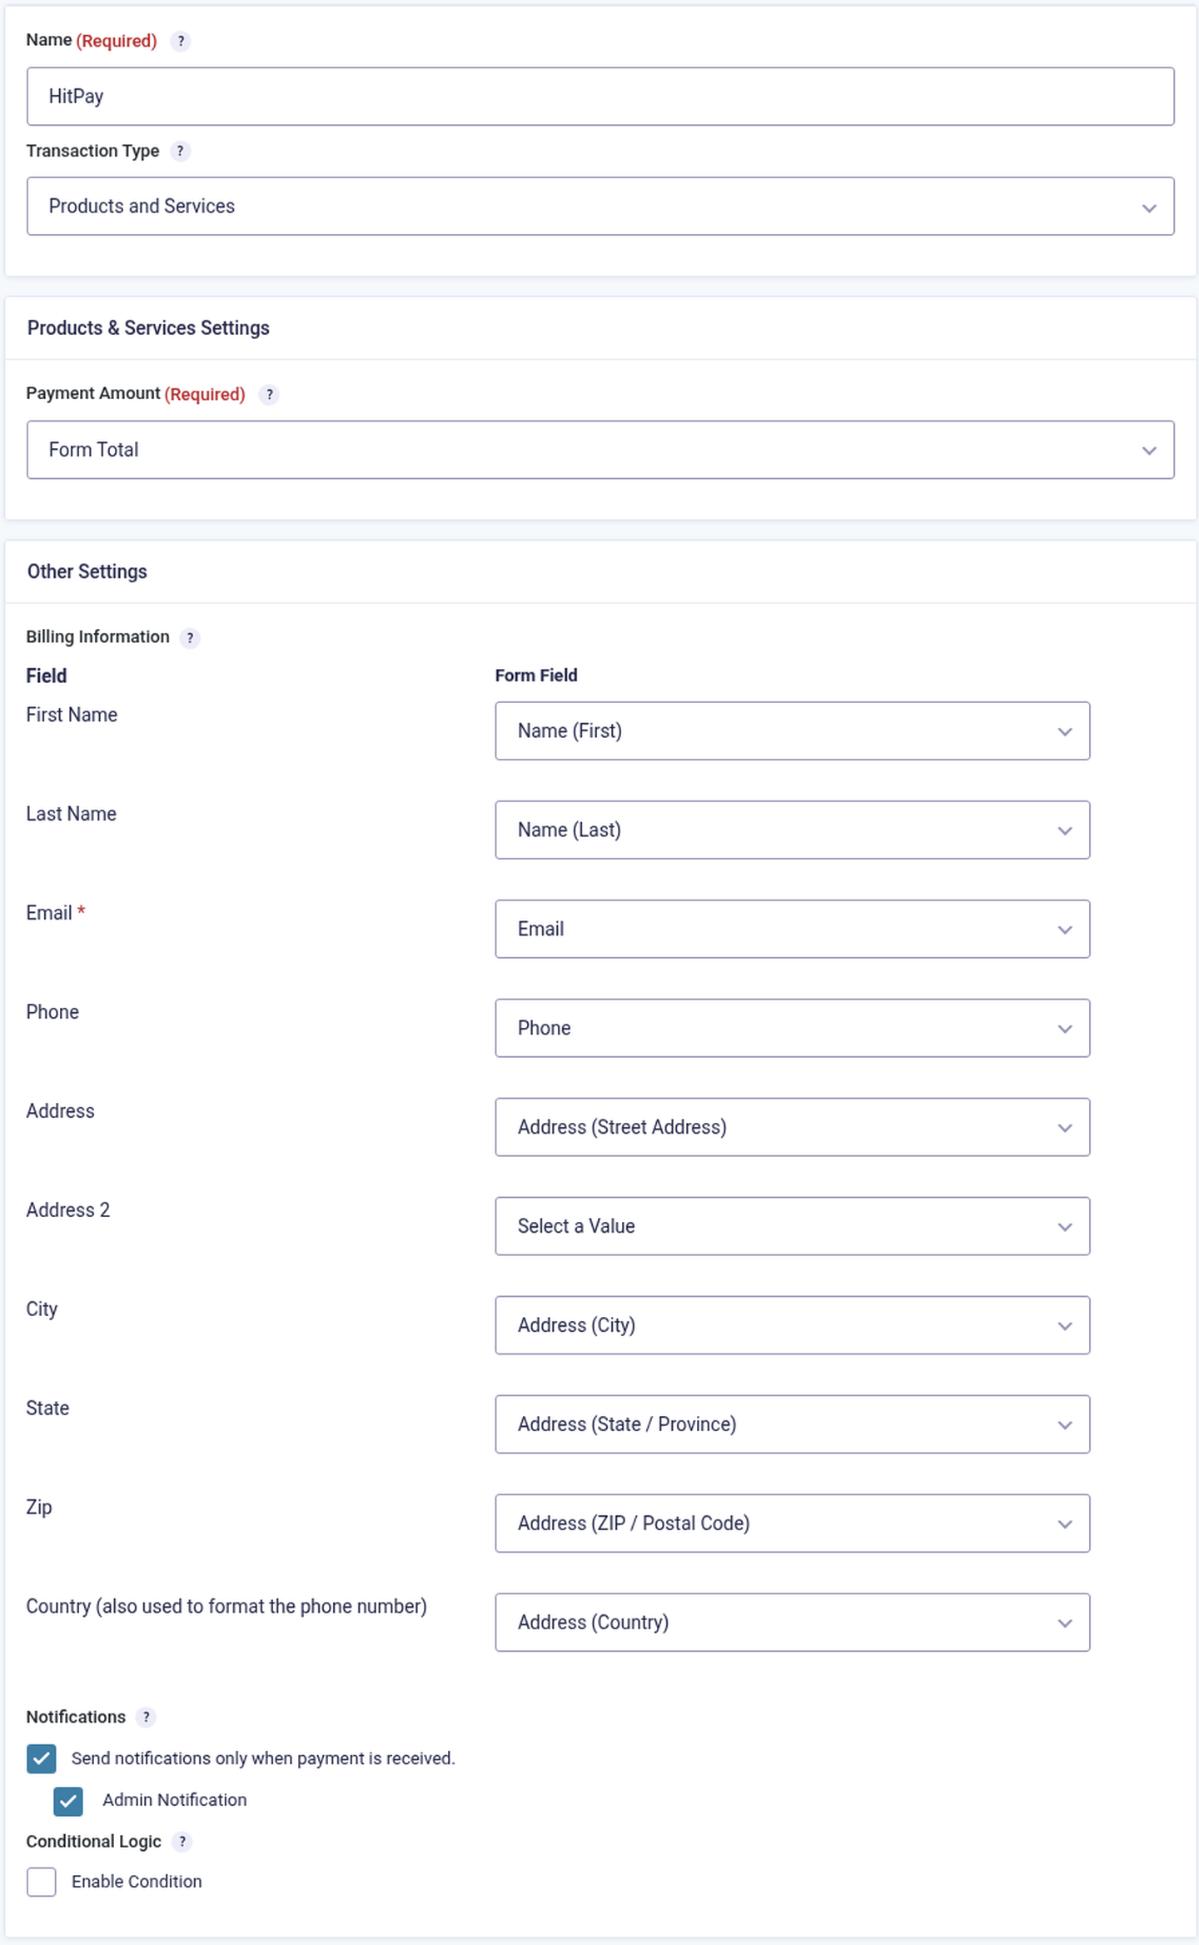Change the Email form field dropdown
Viewport: 1199px width, 1945px height.
point(793,929)
